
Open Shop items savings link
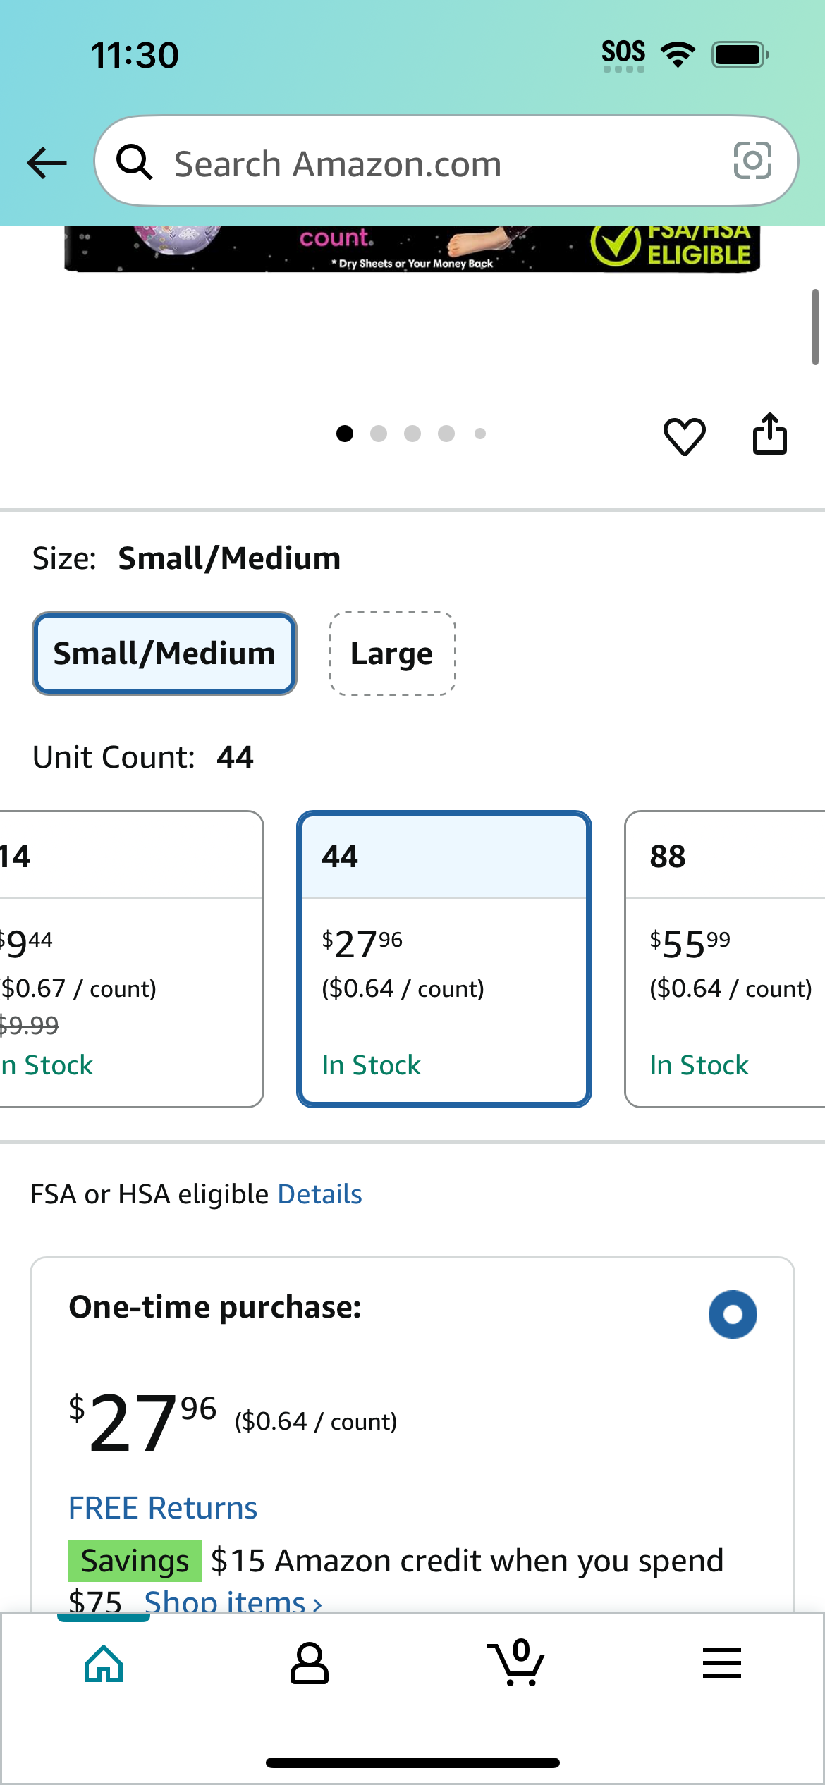tap(233, 1600)
